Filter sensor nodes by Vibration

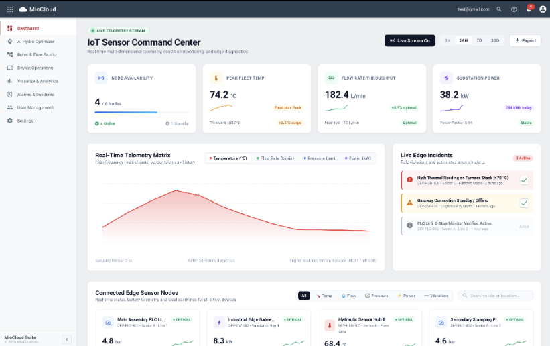[x=436, y=296]
